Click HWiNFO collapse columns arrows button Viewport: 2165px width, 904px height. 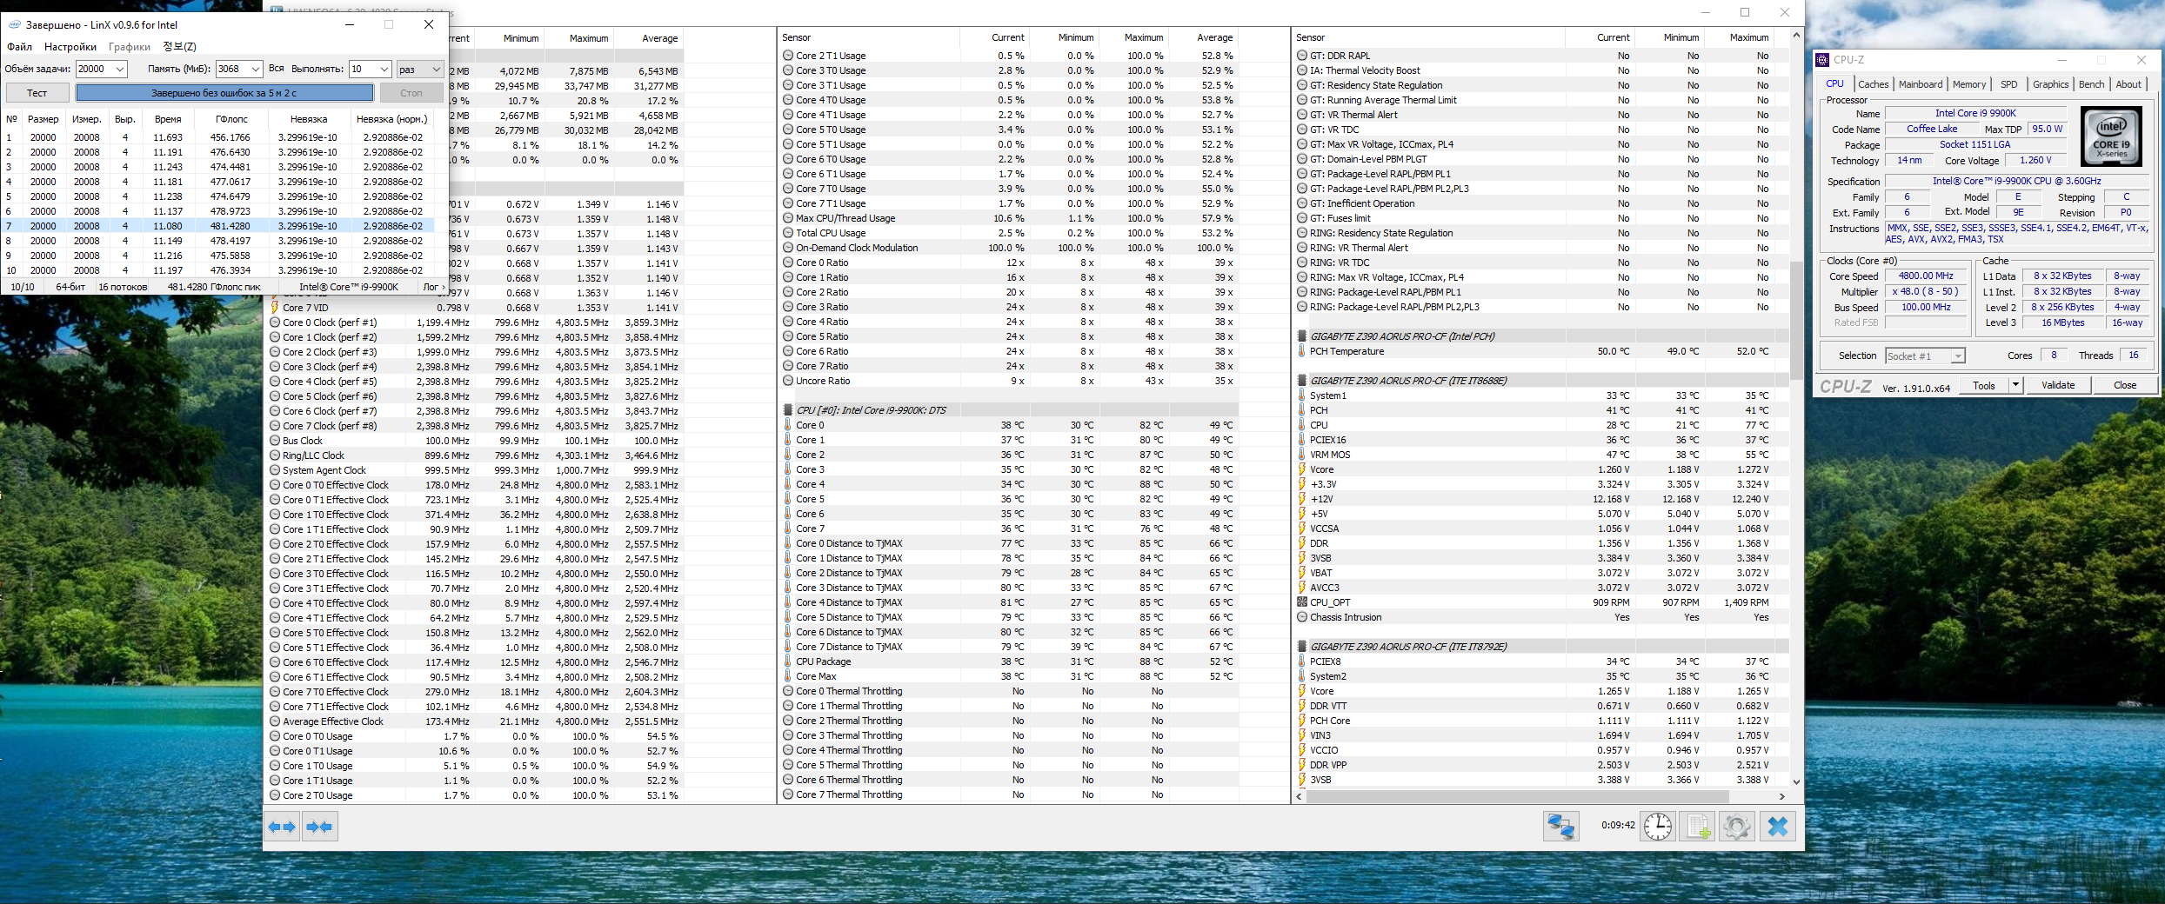319,827
